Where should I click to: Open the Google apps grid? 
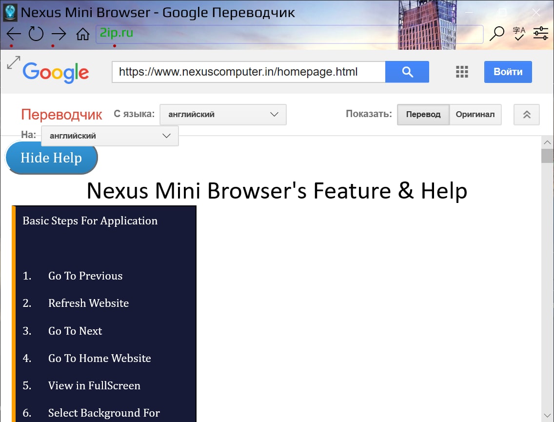[462, 72]
